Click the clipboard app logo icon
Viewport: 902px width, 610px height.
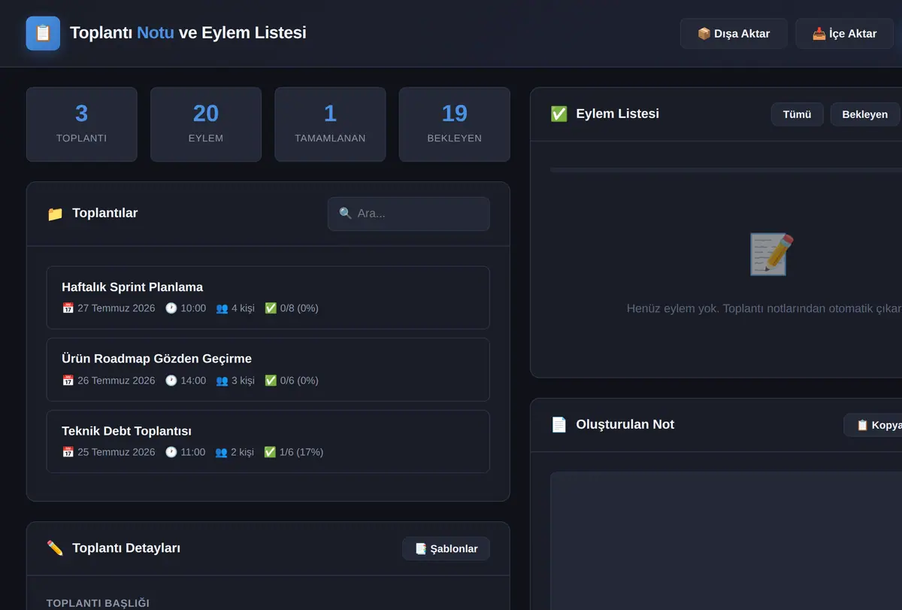43,33
